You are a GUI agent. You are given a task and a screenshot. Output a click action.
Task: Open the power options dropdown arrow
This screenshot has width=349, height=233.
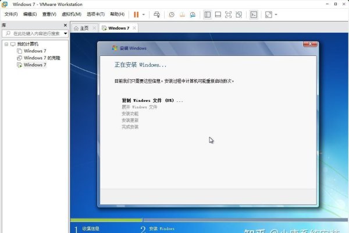tap(144, 14)
